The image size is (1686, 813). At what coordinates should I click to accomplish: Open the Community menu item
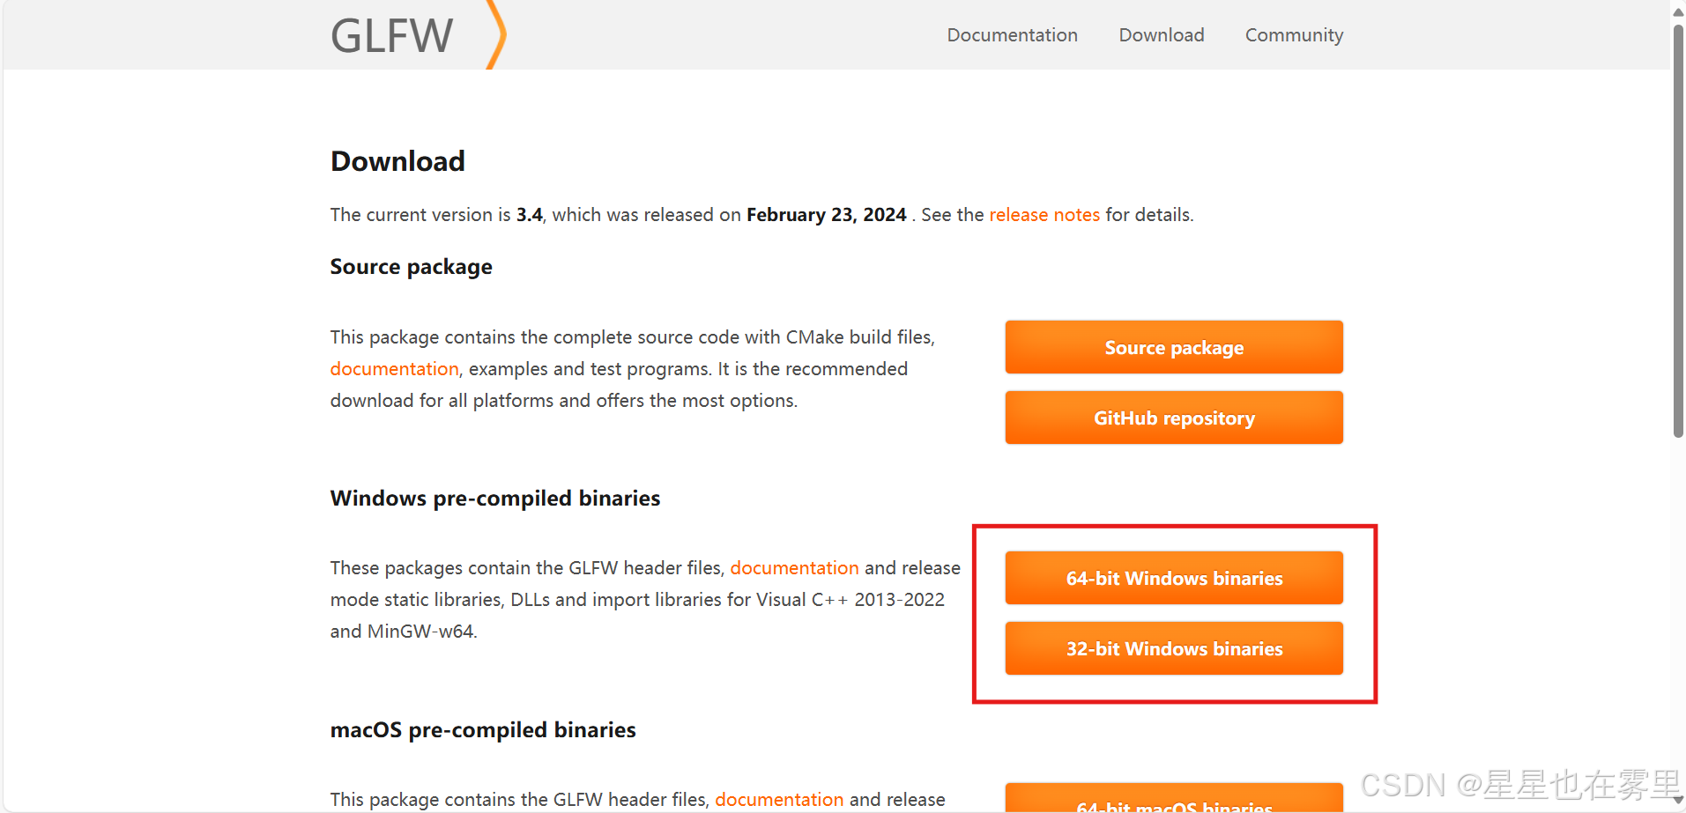[x=1294, y=35]
